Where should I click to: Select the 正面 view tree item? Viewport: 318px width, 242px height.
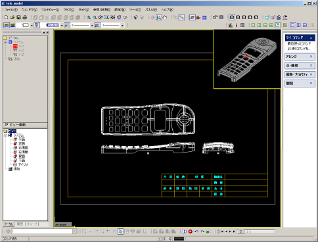(22, 143)
